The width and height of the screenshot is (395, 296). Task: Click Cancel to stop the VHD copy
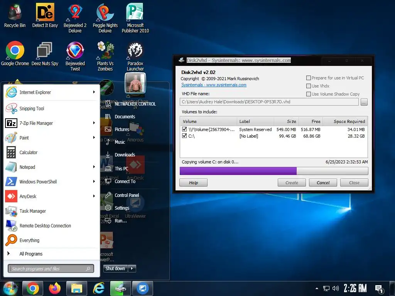[323, 183]
